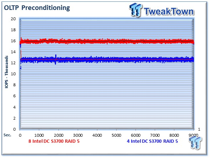
Task: Click the blue spike near 1800 seconds
Action: click(56, 59)
